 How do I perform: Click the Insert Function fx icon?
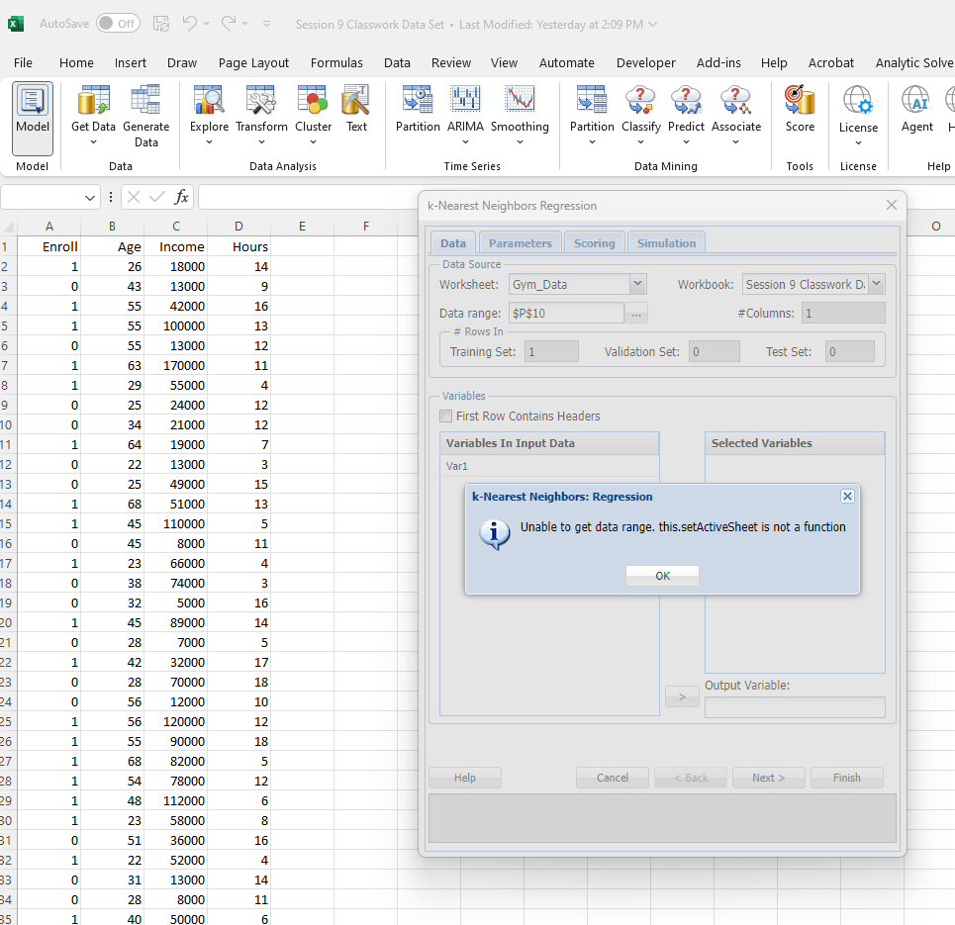pos(181,197)
